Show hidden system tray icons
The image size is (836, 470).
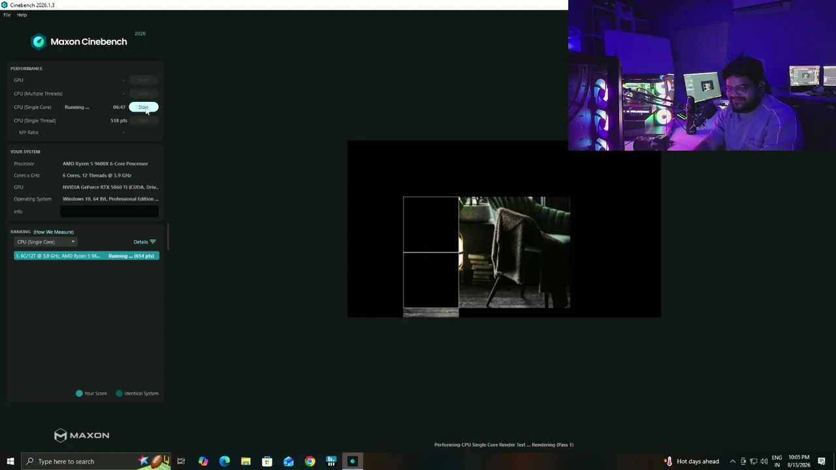click(x=732, y=462)
